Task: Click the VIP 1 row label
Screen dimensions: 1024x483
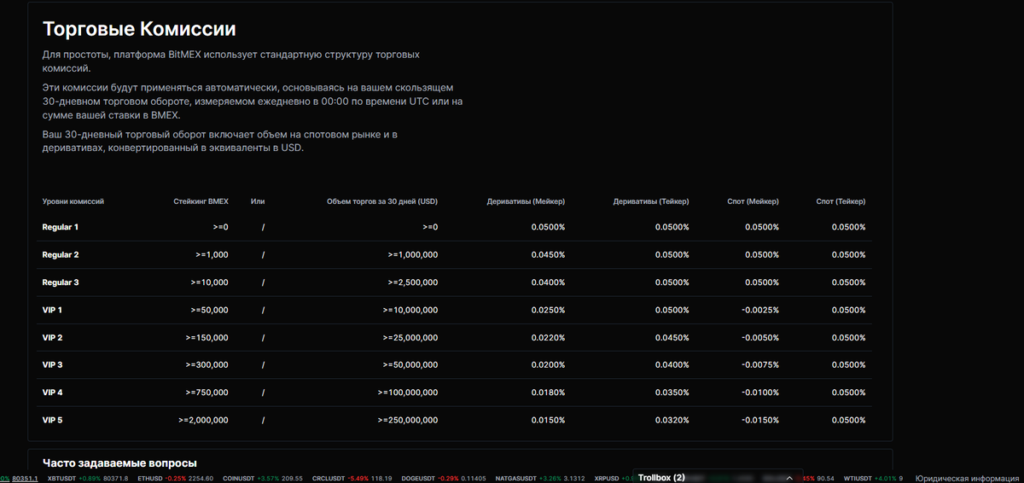Action: coord(53,310)
